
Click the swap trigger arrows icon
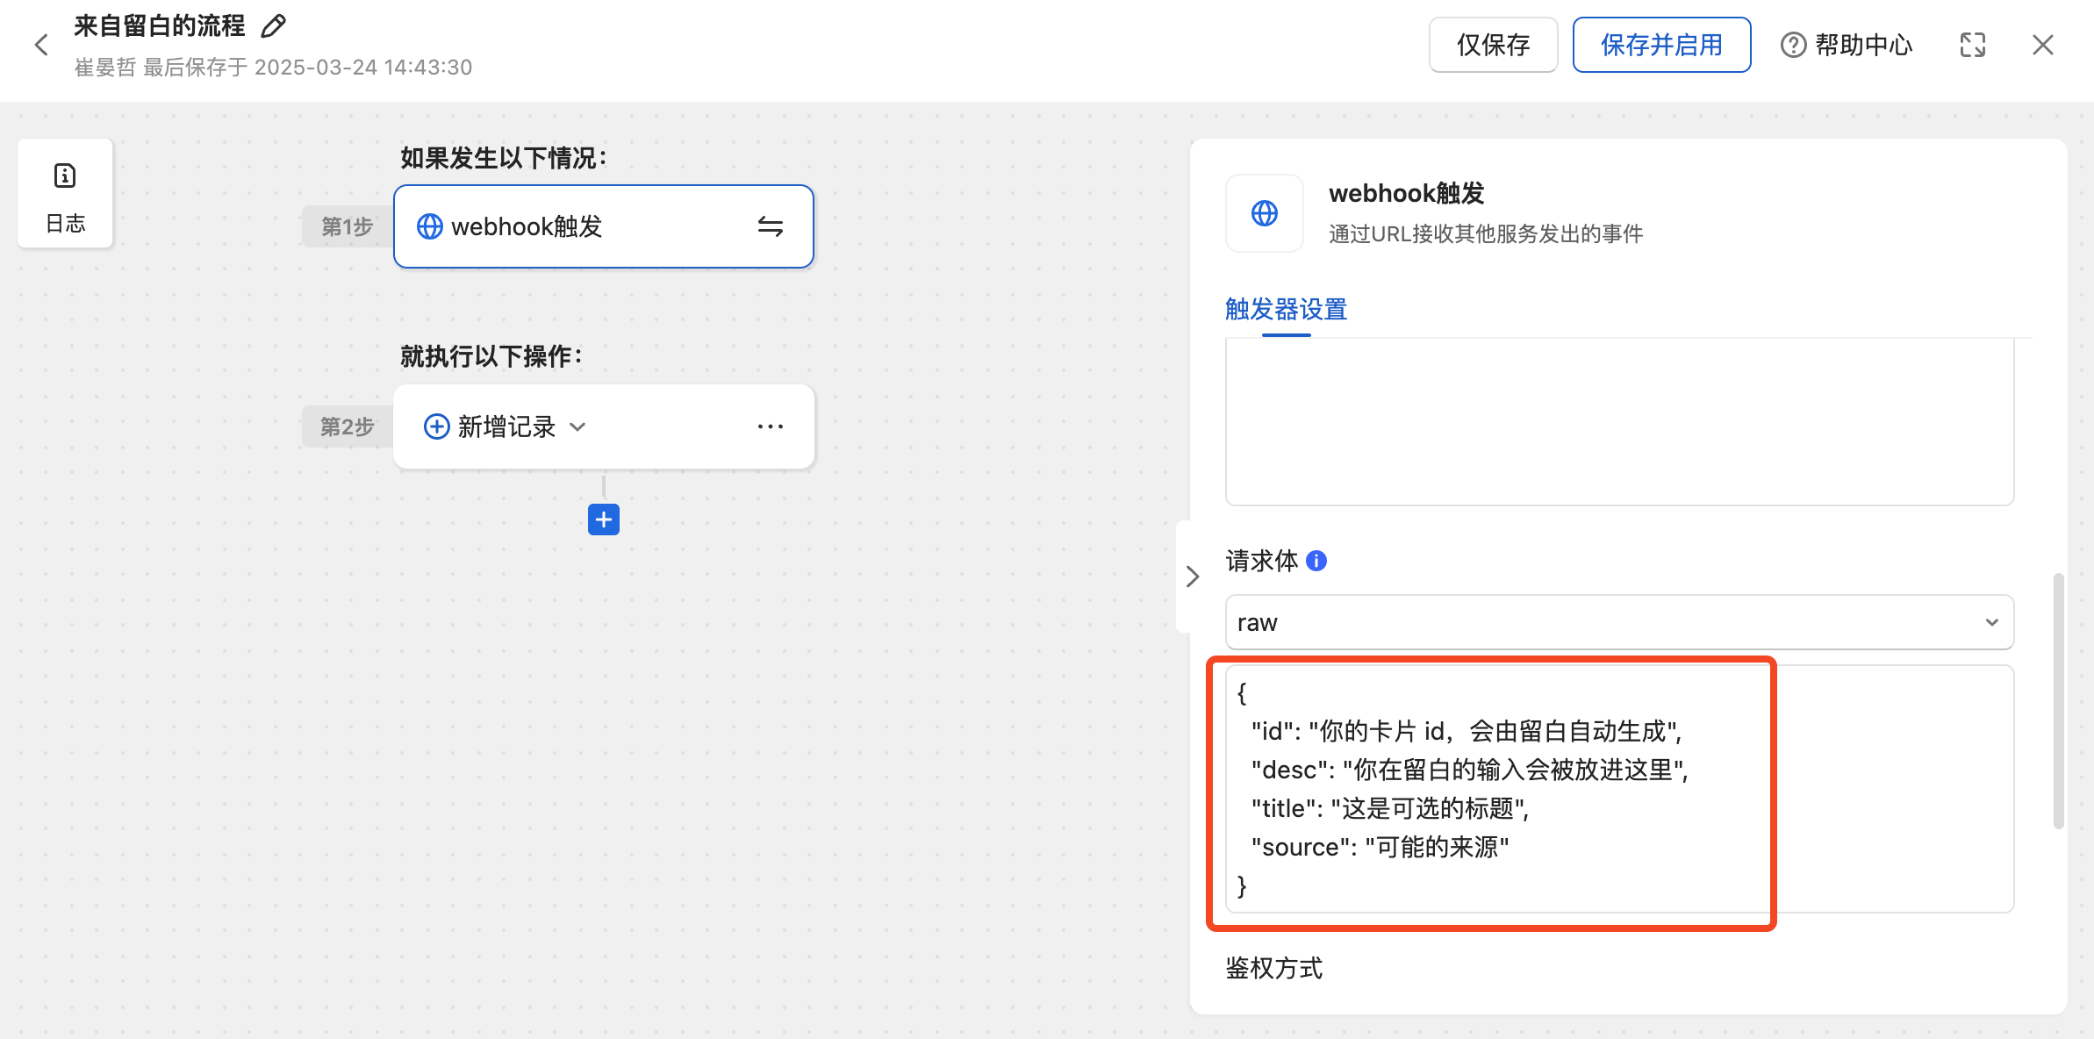pyautogui.click(x=770, y=226)
